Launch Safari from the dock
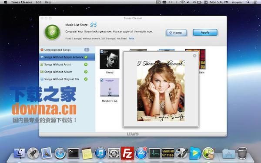Viewport: 261px width, 163px height. coord(60,153)
